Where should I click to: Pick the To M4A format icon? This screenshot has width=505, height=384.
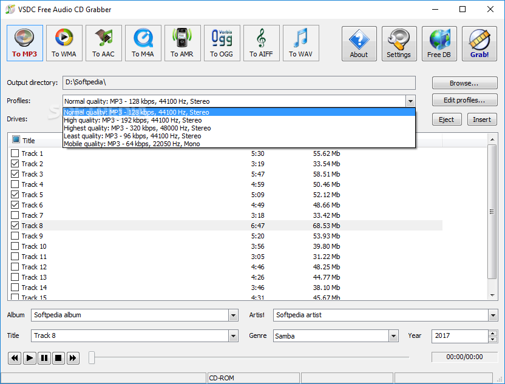click(143, 43)
